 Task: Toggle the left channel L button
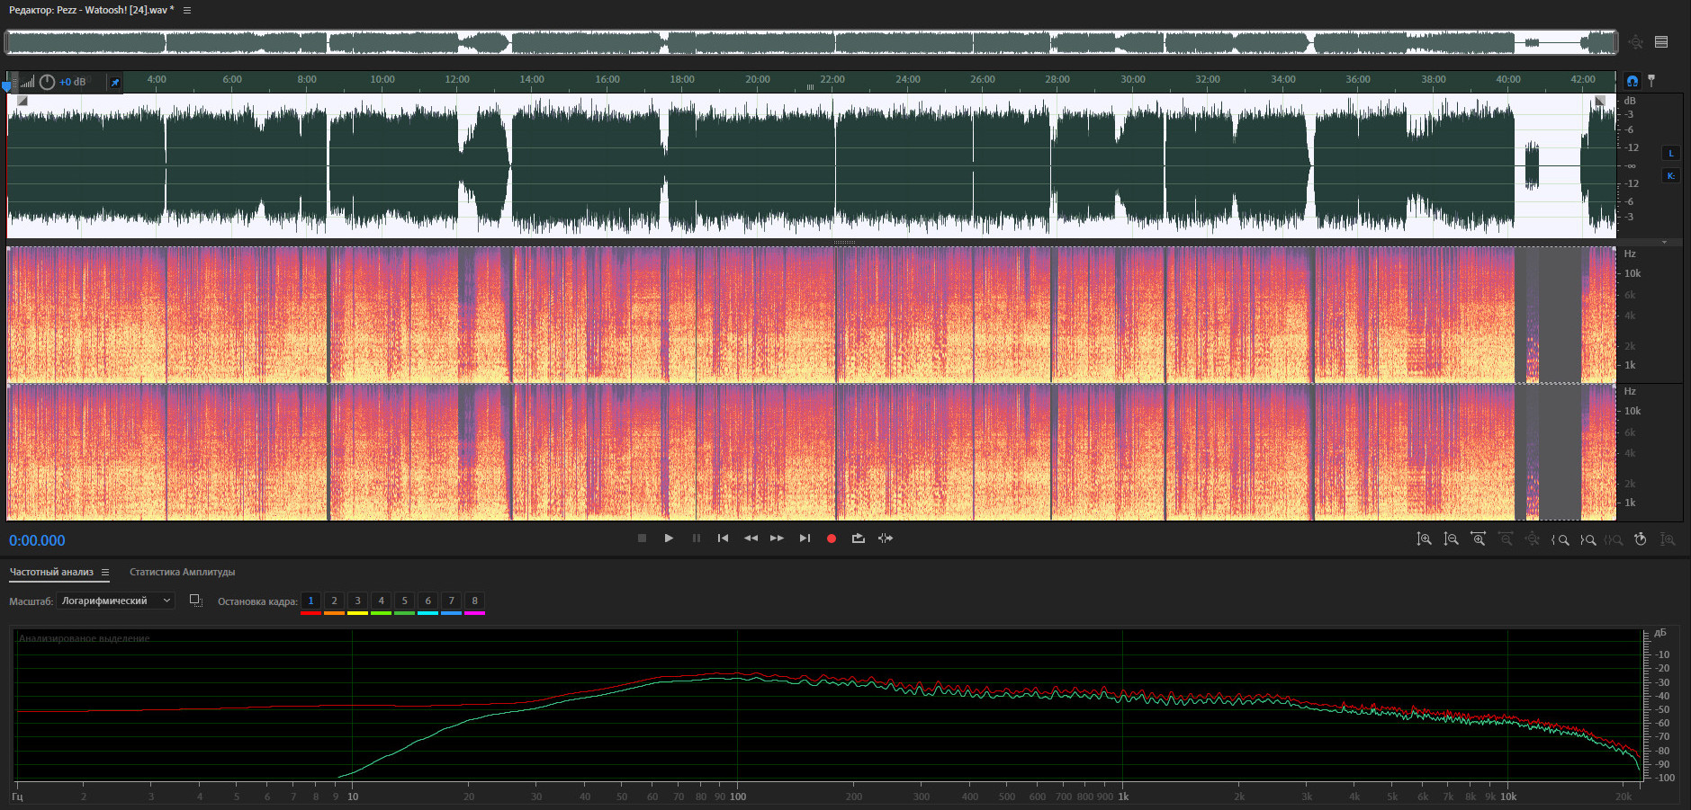coord(1670,153)
